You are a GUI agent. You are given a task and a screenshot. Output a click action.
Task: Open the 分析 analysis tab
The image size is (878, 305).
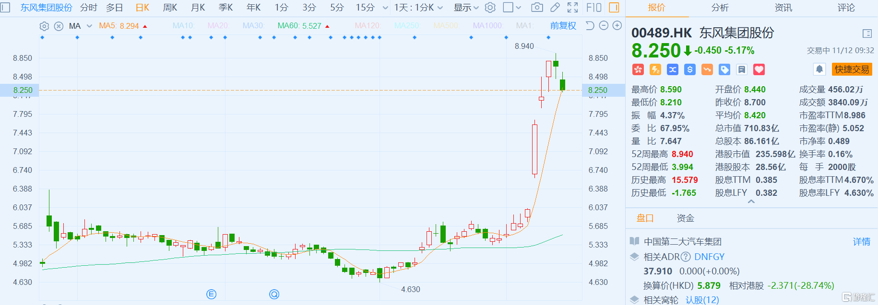click(x=720, y=8)
